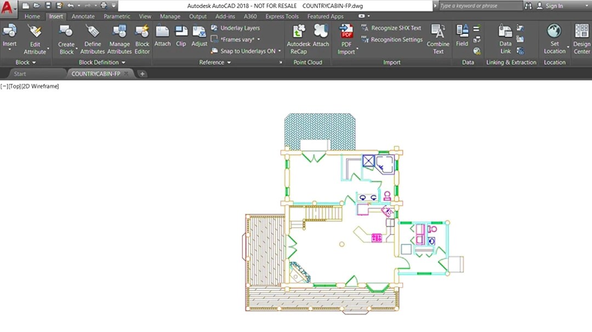Screen dimensions: 592x332
Task: Click the Clip reference tool
Action: pos(181,36)
